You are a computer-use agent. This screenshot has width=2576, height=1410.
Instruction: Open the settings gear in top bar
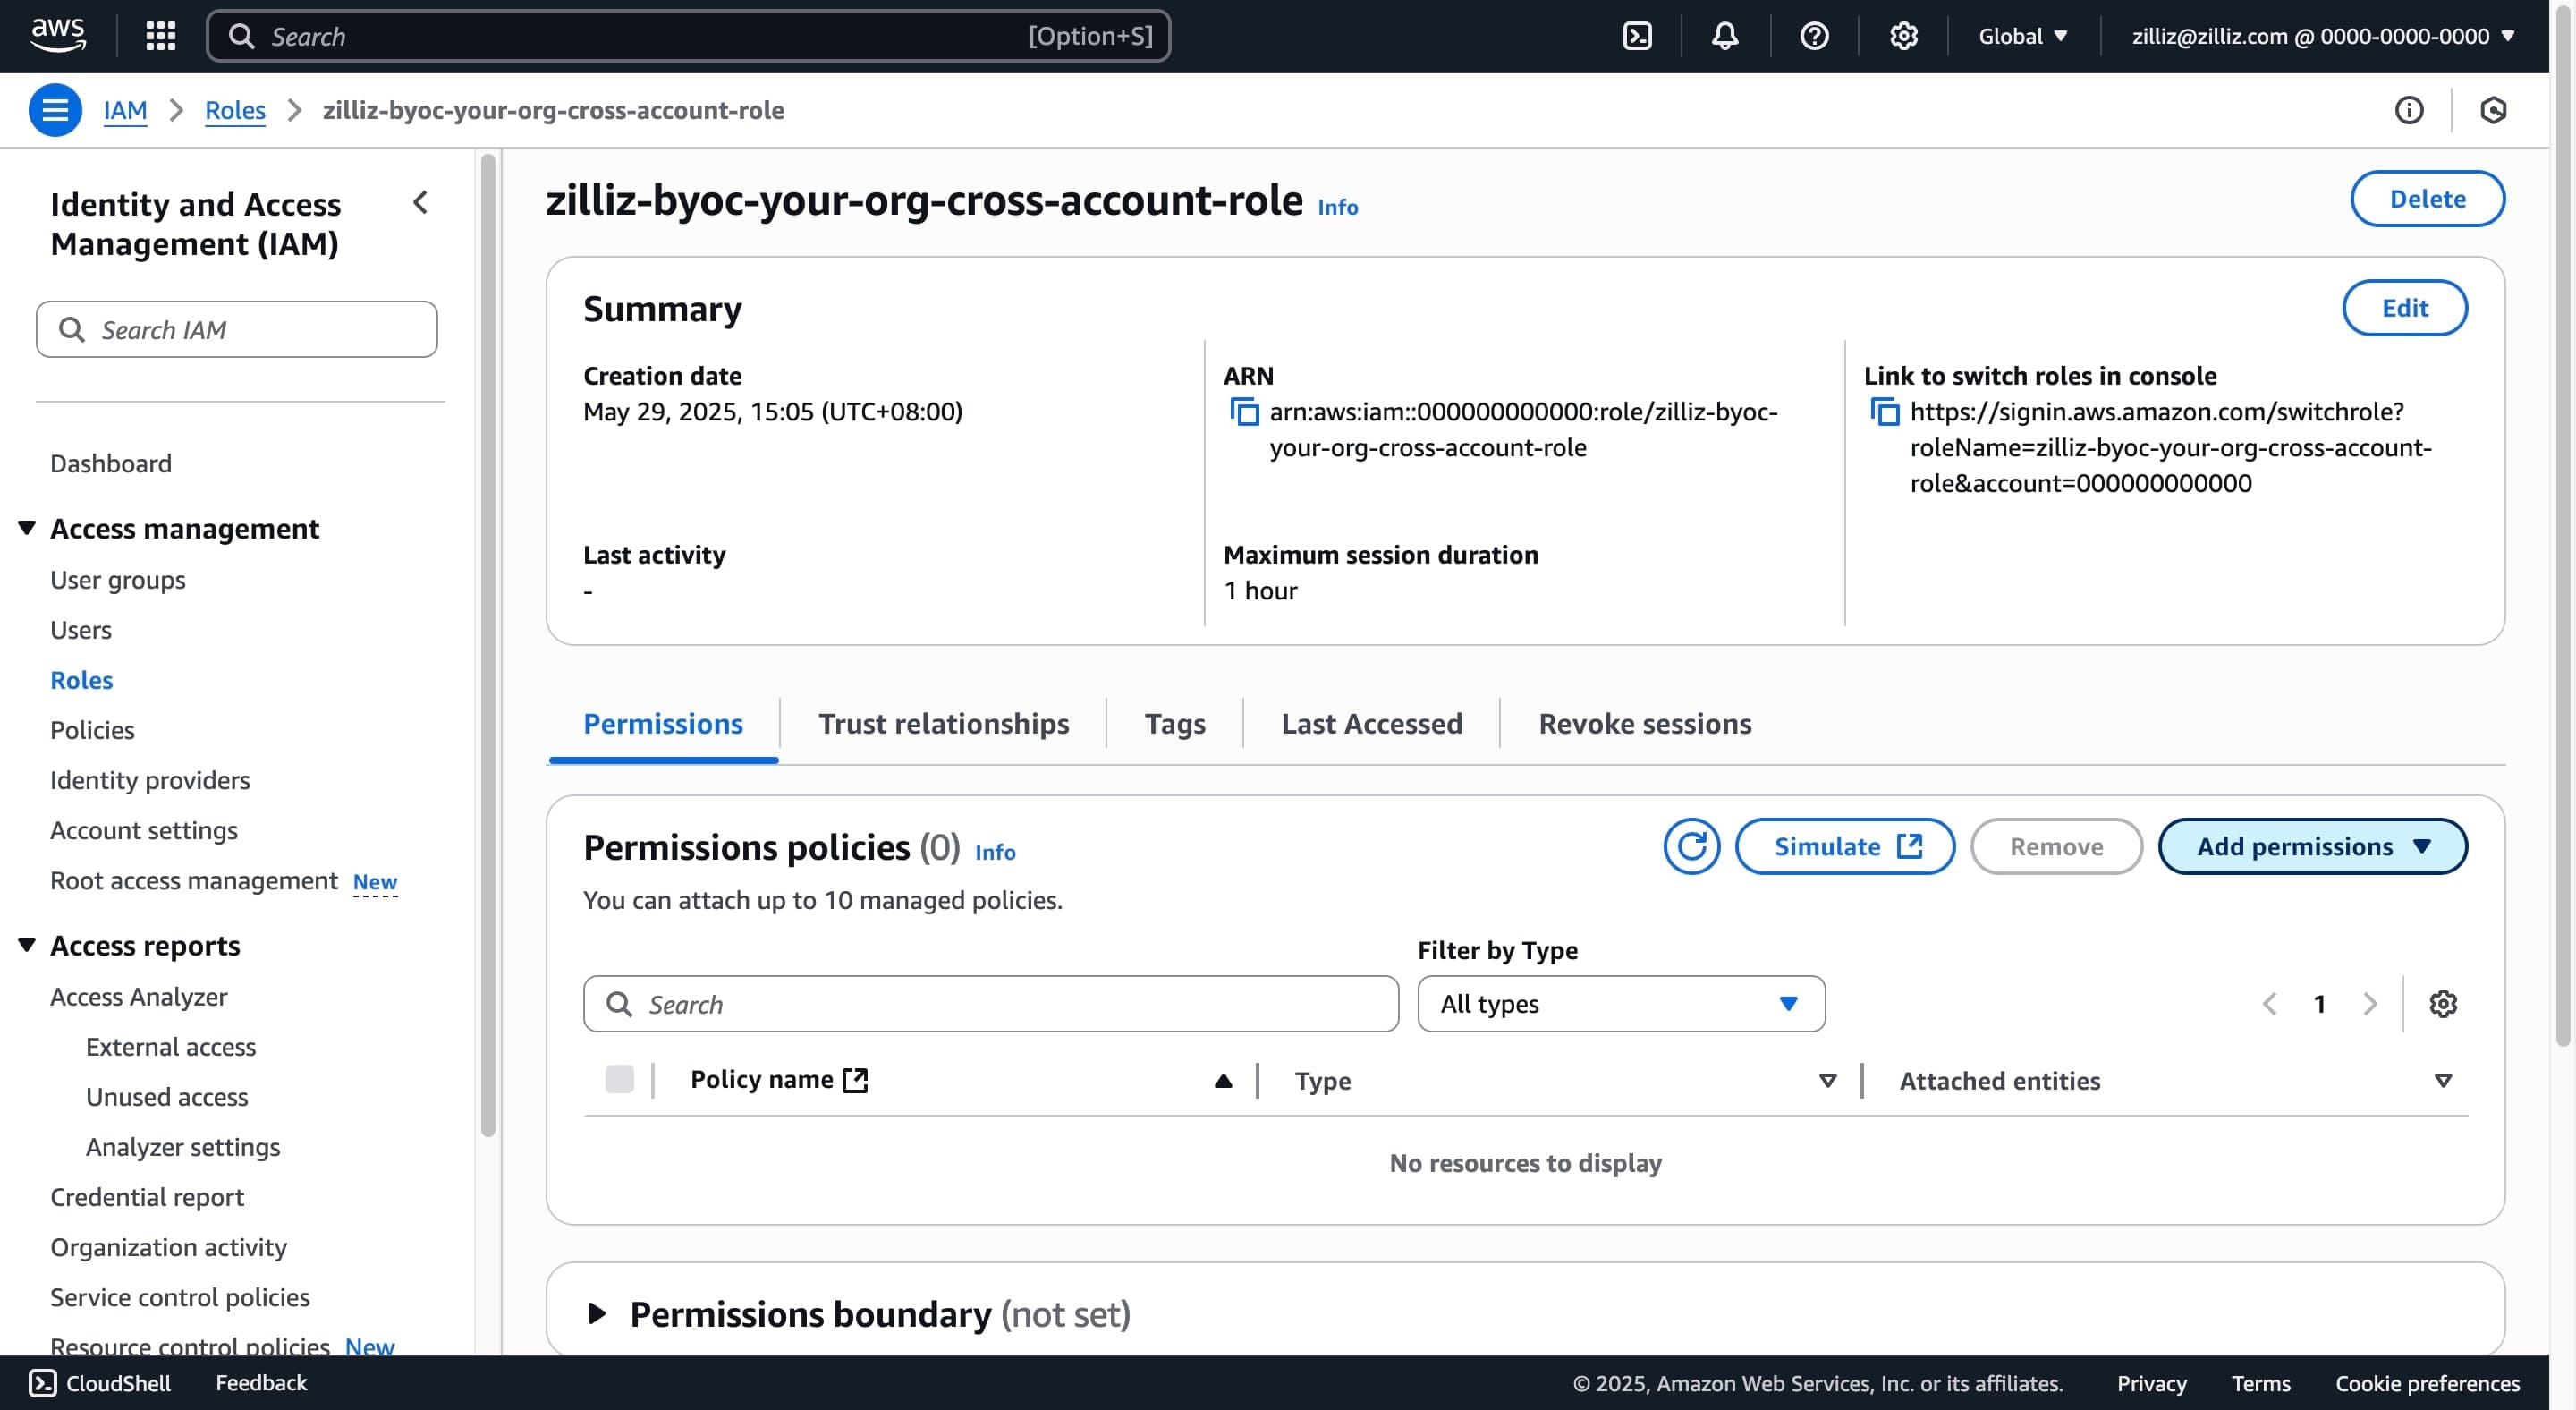[1903, 36]
